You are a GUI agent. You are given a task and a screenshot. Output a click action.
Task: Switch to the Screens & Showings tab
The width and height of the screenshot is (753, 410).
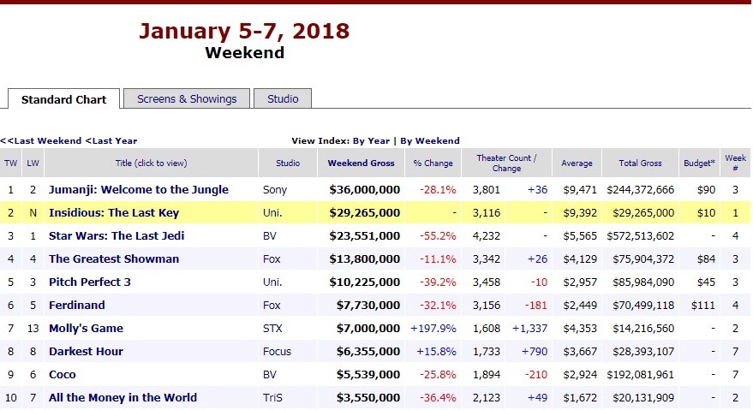[187, 98]
